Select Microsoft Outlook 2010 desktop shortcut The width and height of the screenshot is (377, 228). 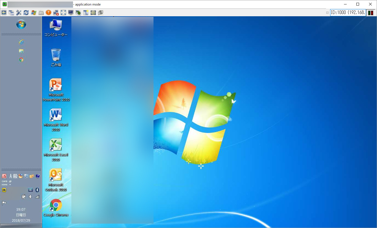click(x=56, y=180)
